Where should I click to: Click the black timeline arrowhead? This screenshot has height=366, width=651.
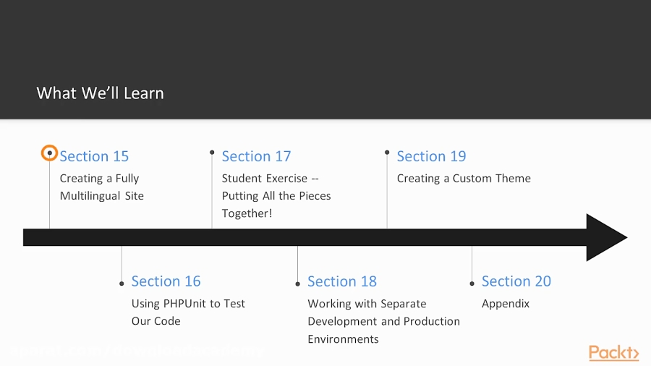click(x=605, y=237)
